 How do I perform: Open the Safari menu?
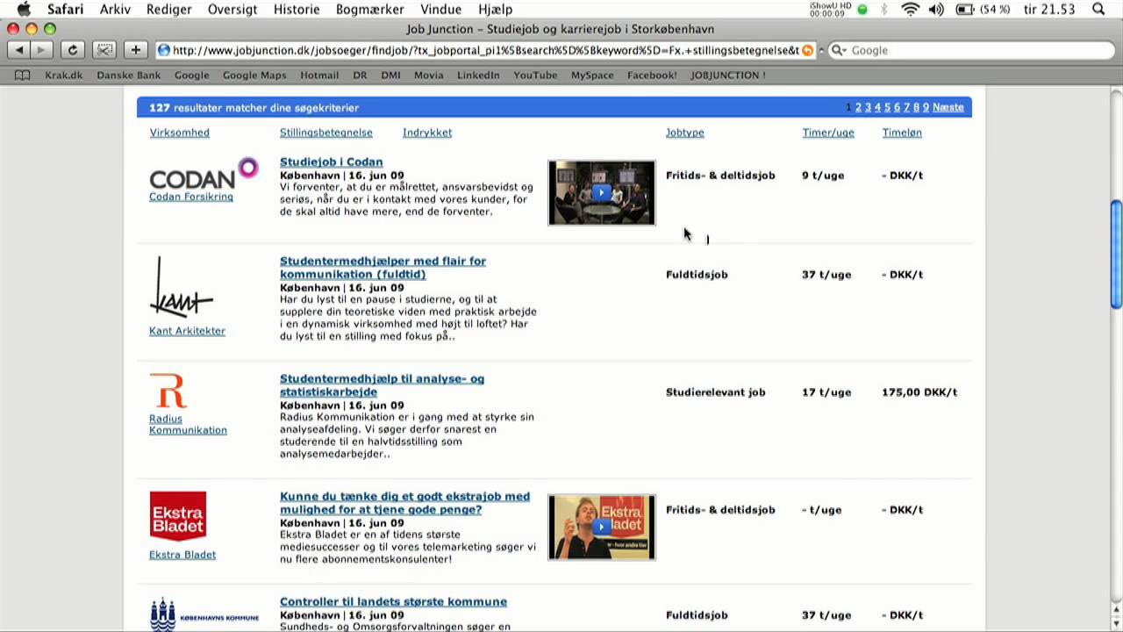pos(65,10)
